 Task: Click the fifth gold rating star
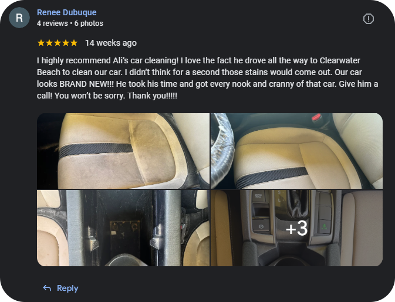[x=74, y=43]
